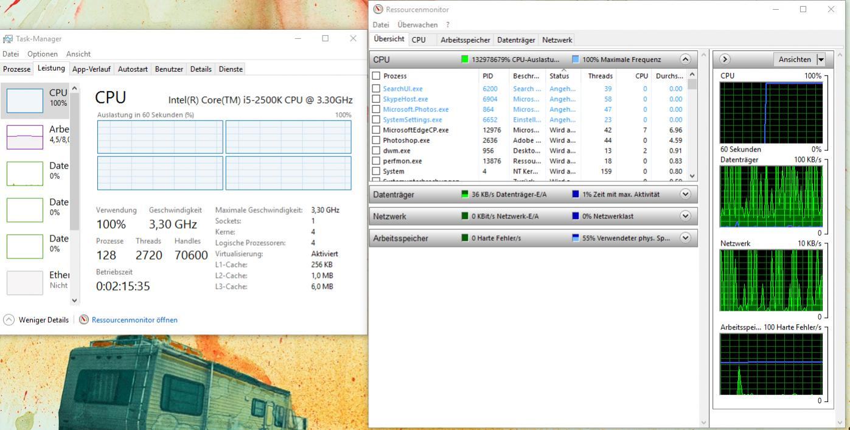Switch to the Arbeitsspeicher tab in Ressourcenmonitor
The height and width of the screenshot is (430, 850).
pyautogui.click(x=465, y=40)
